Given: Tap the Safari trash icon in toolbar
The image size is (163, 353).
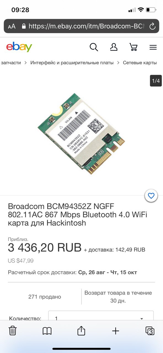Looking at the screenshot, I should point(13,330).
